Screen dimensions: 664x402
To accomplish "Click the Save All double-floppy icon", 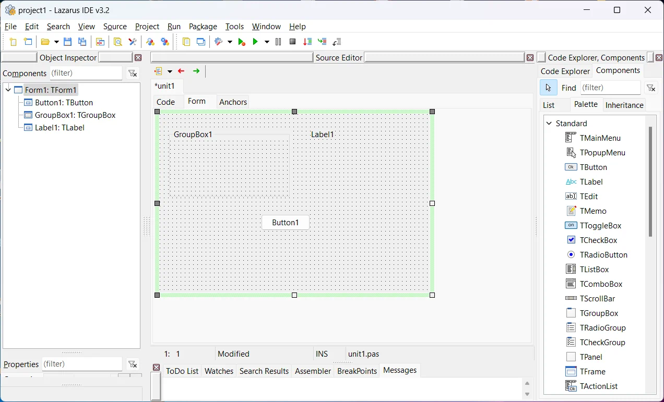I will (x=82, y=42).
